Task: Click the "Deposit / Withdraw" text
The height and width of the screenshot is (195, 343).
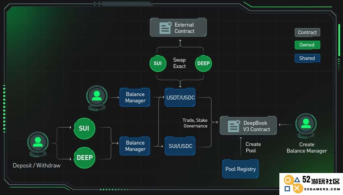Action: coord(37,165)
